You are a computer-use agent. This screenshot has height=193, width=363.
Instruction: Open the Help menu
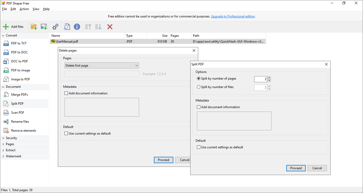click(x=46, y=9)
